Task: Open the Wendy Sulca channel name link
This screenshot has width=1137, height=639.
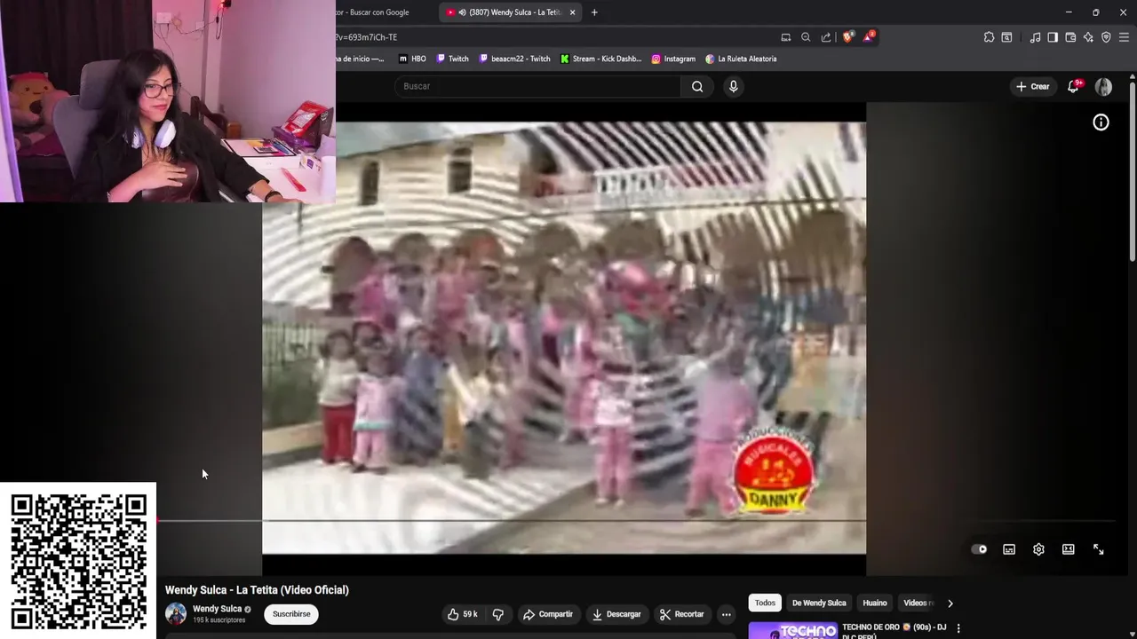Action: point(217,609)
